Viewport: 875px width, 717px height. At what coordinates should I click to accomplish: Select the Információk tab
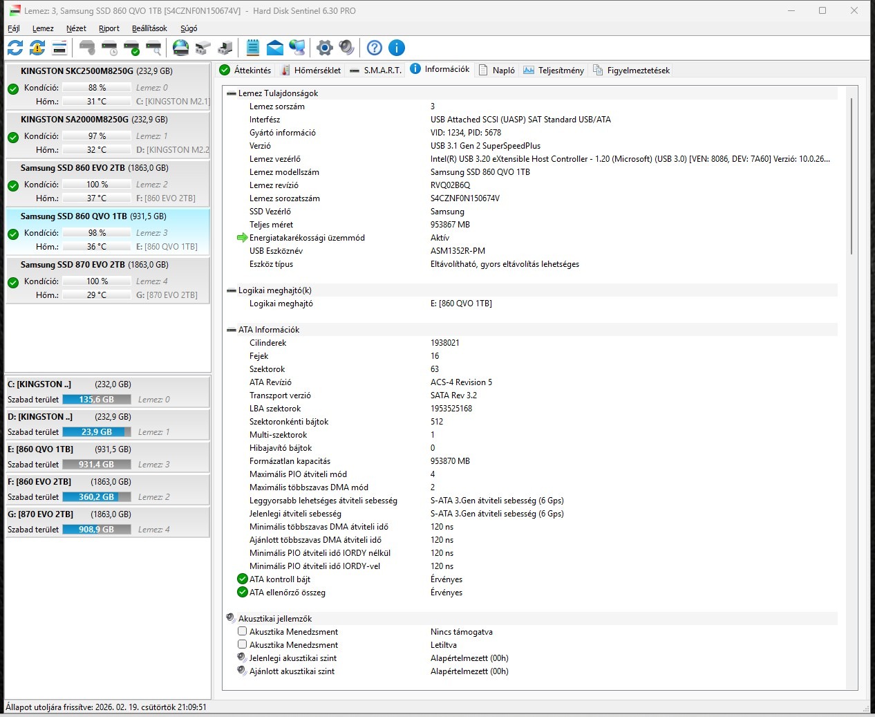440,69
